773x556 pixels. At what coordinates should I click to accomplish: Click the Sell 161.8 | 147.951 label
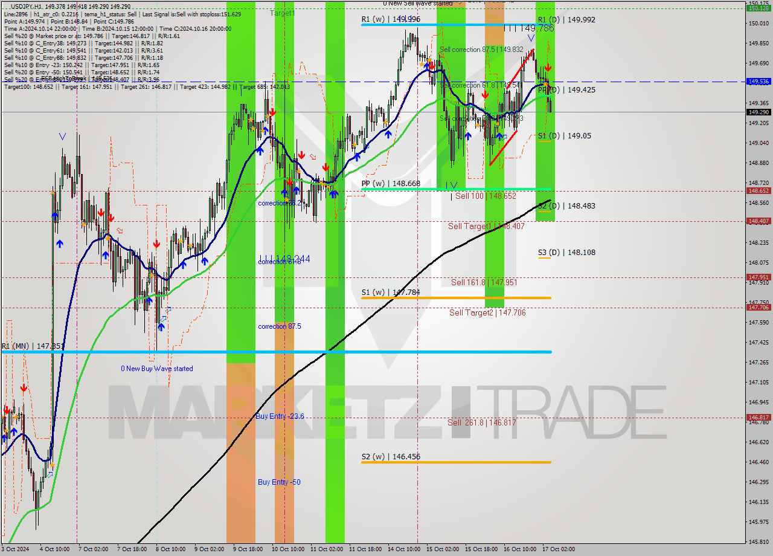coord(484,282)
